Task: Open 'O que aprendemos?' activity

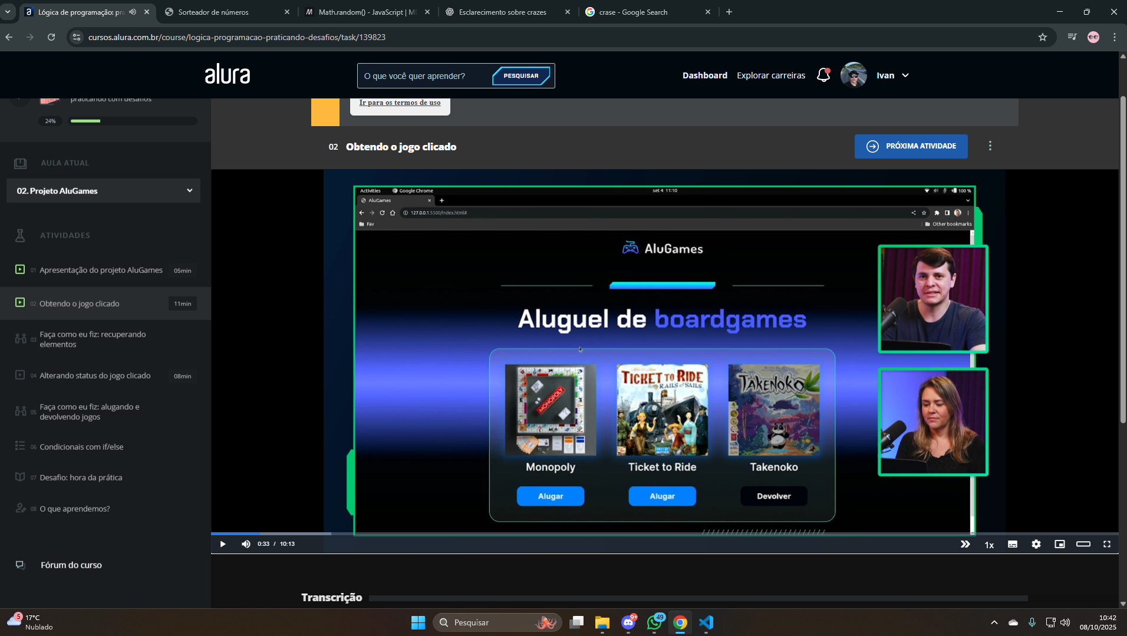Action: click(75, 509)
